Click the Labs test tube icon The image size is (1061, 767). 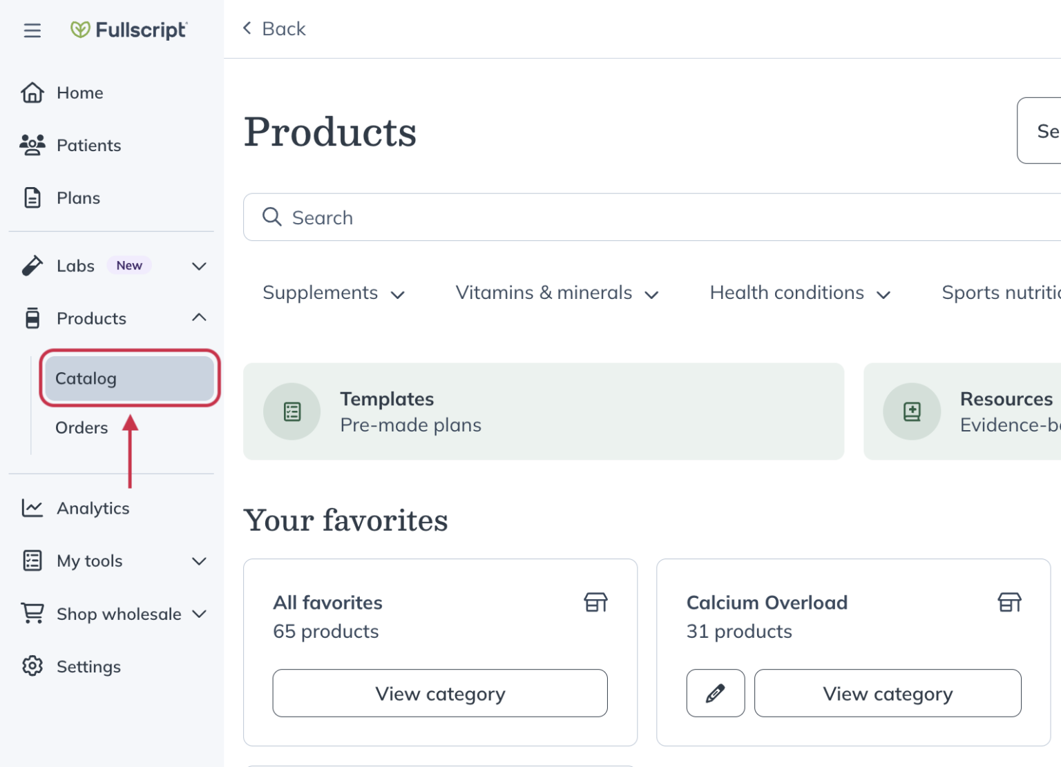click(x=32, y=265)
